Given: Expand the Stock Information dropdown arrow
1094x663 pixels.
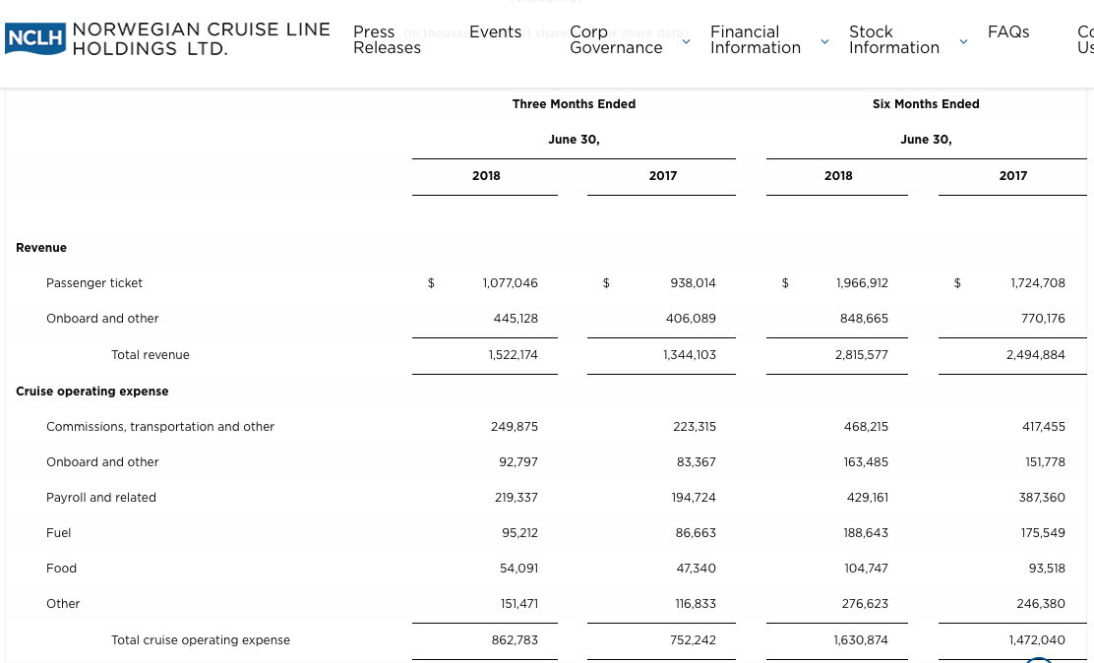Looking at the screenshot, I should pos(964,40).
